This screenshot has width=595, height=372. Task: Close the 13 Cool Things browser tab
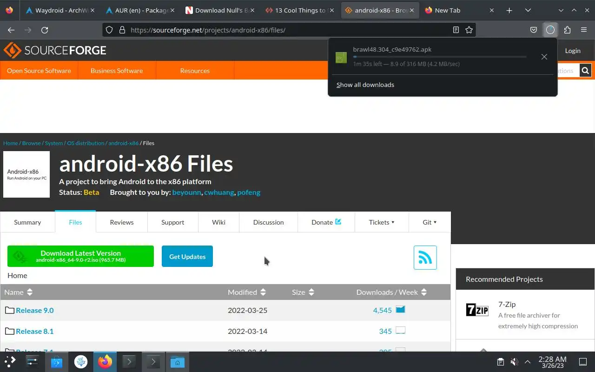click(x=332, y=10)
